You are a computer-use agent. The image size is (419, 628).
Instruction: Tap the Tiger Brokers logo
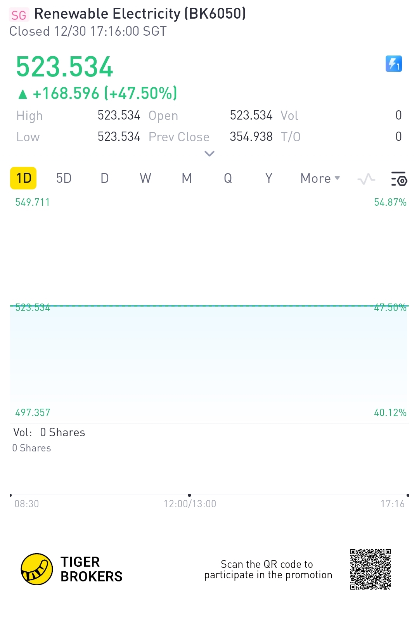(37, 569)
